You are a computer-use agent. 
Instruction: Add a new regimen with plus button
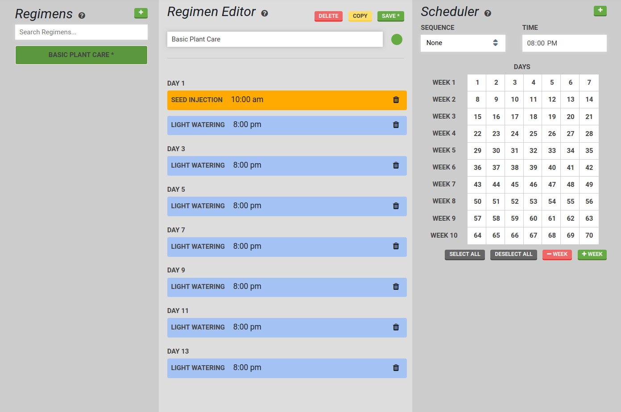pos(141,13)
